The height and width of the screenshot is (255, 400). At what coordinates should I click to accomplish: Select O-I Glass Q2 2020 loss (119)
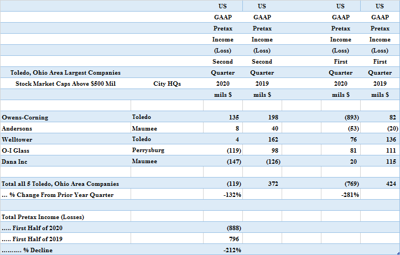tap(233, 150)
